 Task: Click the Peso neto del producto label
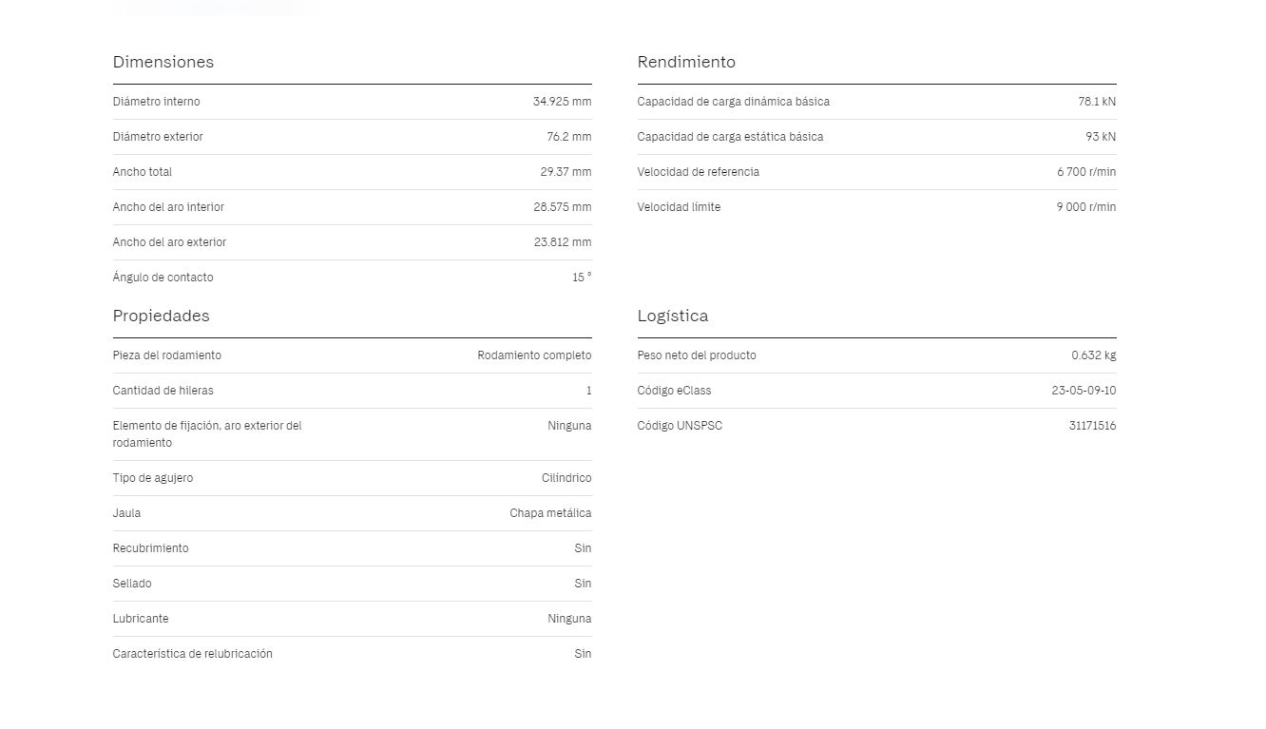697,355
